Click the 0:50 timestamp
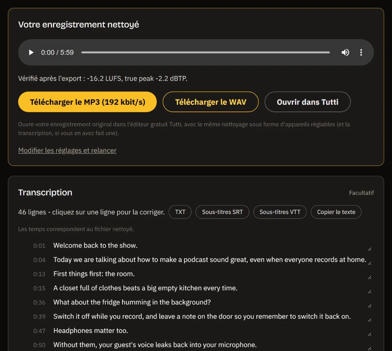Viewport: 392px width, 351px height. click(x=39, y=345)
